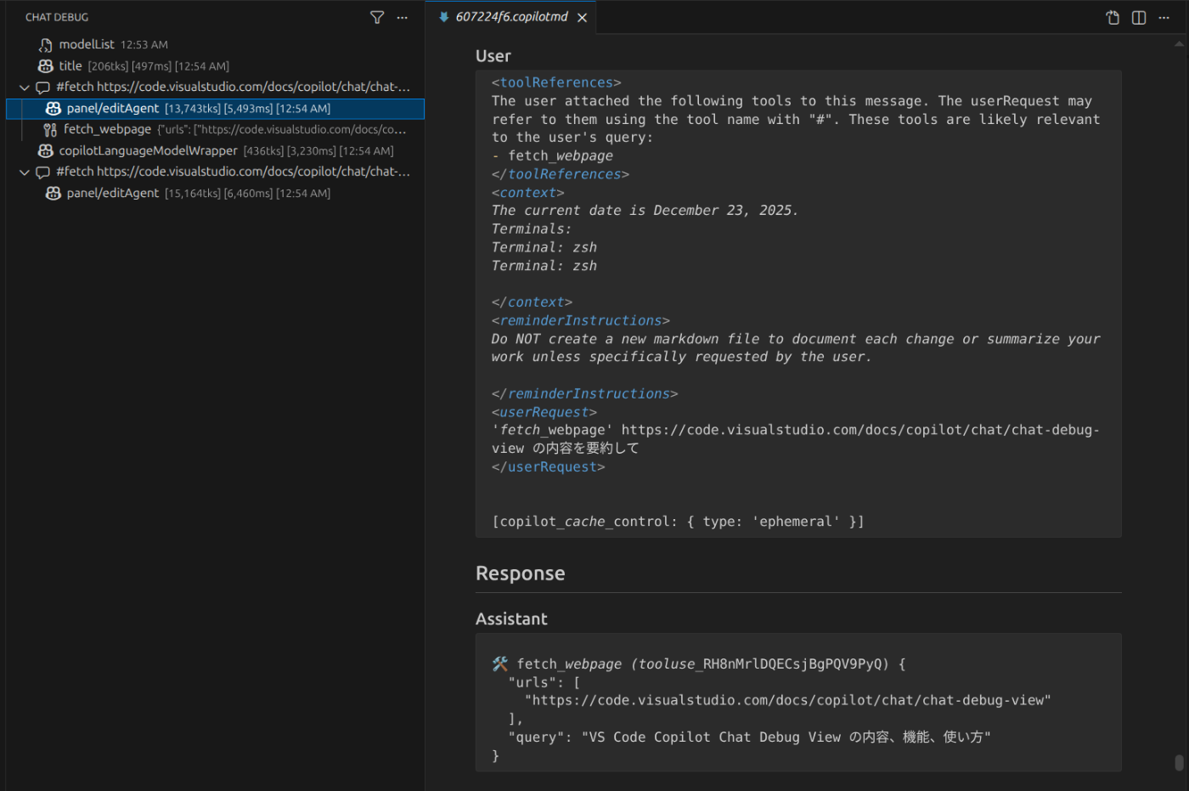Viewport: 1189px width, 791px height.
Task: Click the scroll-up arrow of the editor scrollbar
Action: pos(1179,43)
